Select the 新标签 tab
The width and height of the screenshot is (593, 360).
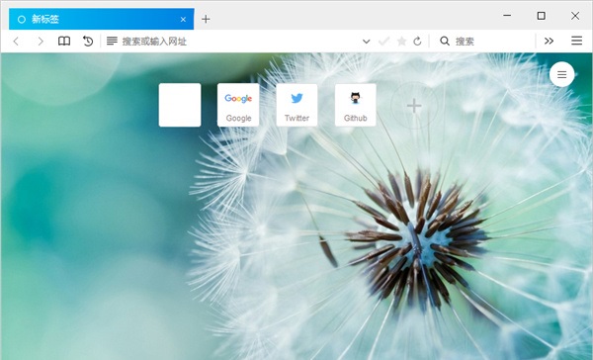(102, 19)
